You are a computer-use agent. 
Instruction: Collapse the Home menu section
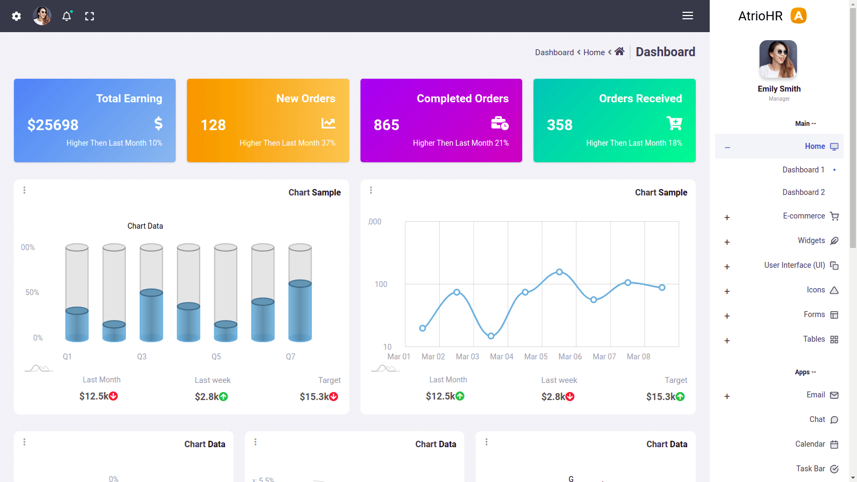(x=727, y=147)
